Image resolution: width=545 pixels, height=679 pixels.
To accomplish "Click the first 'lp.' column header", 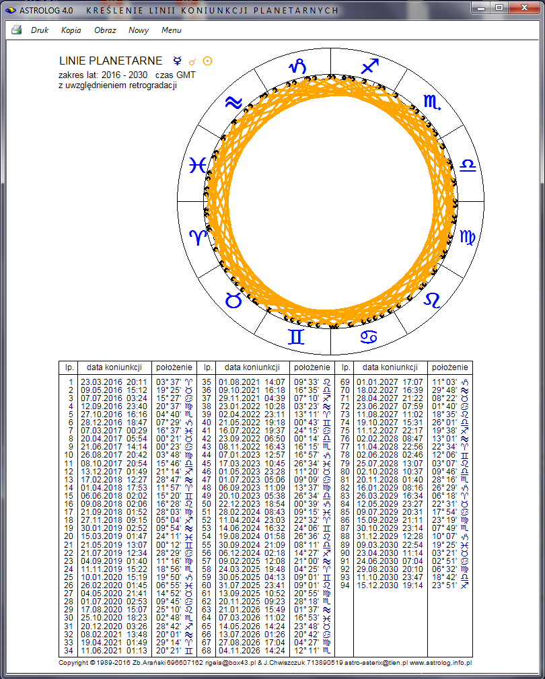I will tap(69, 367).
